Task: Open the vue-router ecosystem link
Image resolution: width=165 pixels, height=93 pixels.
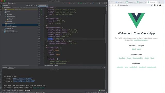Action: 120,67
